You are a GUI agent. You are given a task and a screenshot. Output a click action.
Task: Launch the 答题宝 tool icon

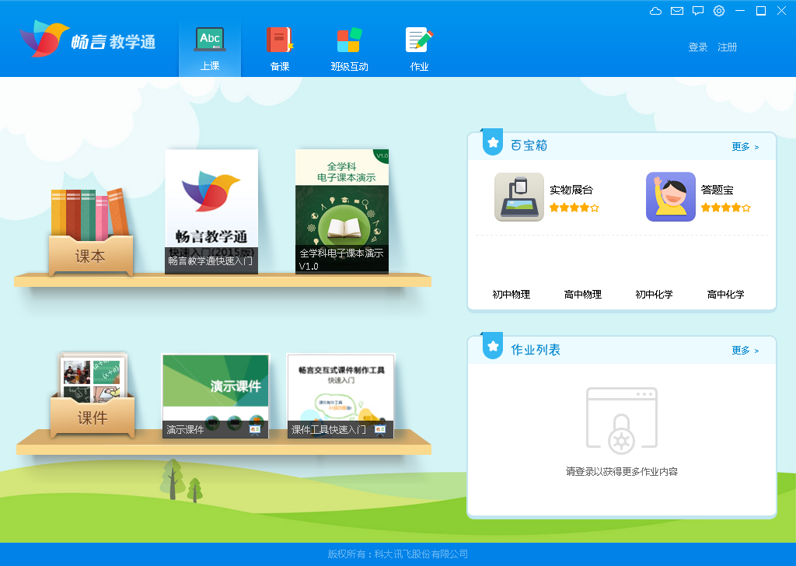(670, 197)
